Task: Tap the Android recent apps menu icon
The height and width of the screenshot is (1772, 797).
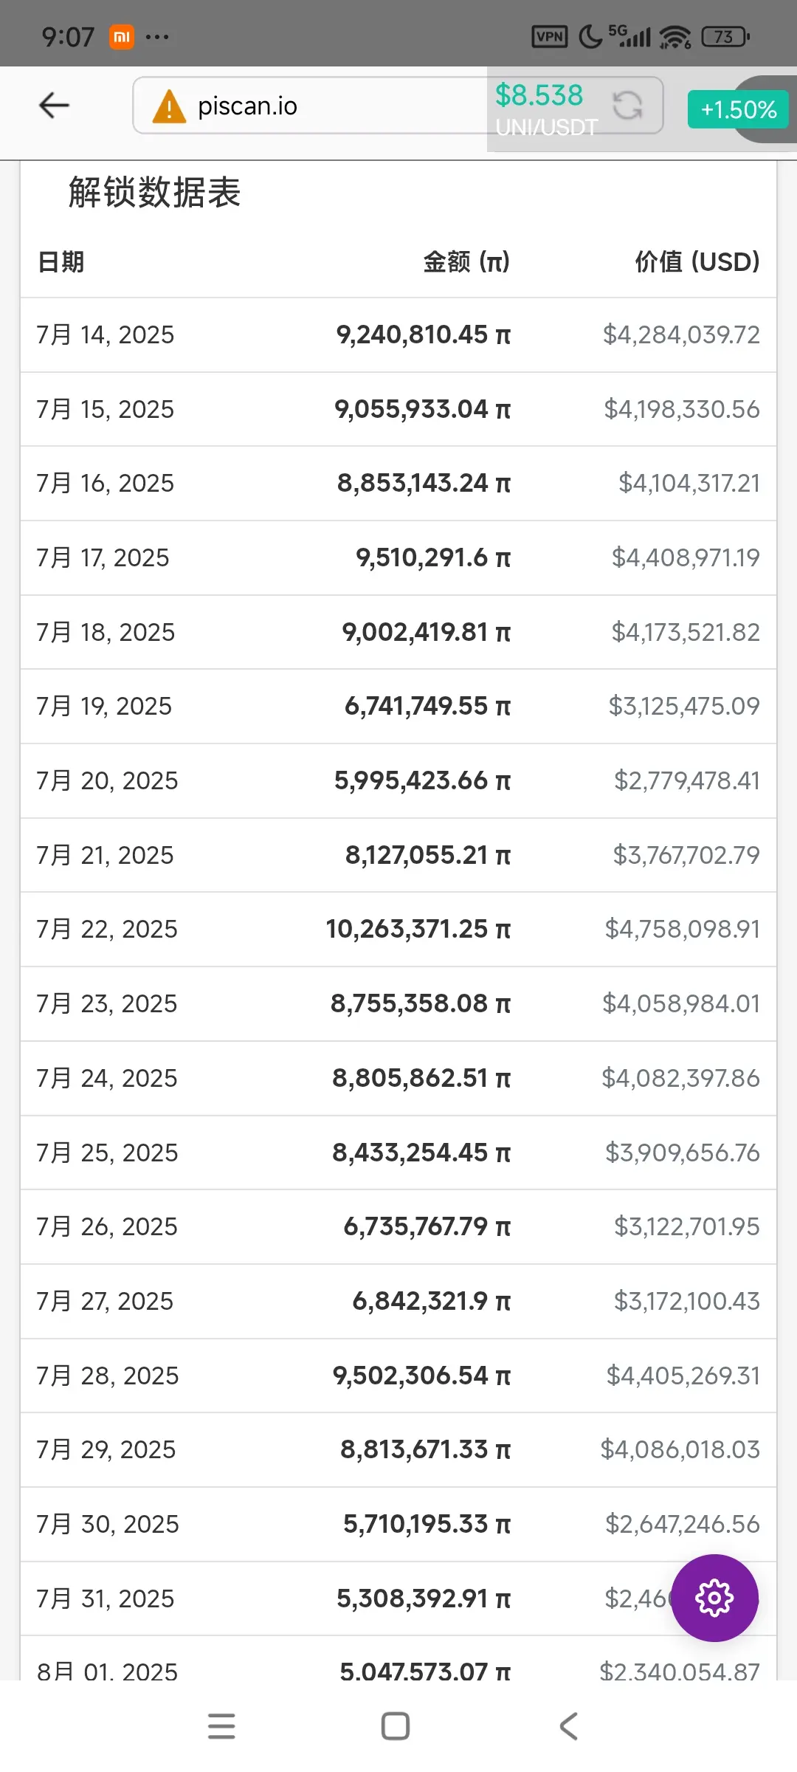Action: pyautogui.click(x=221, y=1726)
